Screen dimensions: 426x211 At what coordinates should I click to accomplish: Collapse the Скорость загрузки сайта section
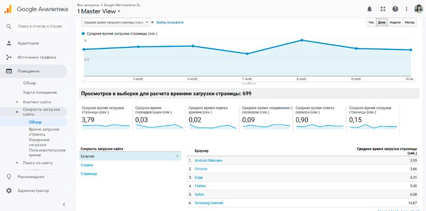coord(17,112)
